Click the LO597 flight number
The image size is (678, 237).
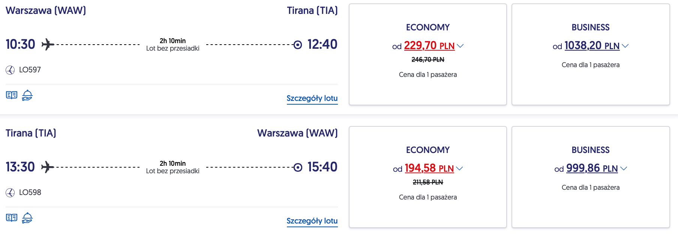click(x=30, y=70)
